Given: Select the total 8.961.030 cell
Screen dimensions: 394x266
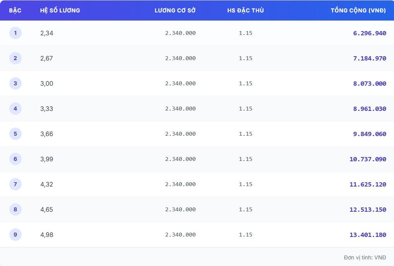Looking at the screenshot, I should pos(369,109).
